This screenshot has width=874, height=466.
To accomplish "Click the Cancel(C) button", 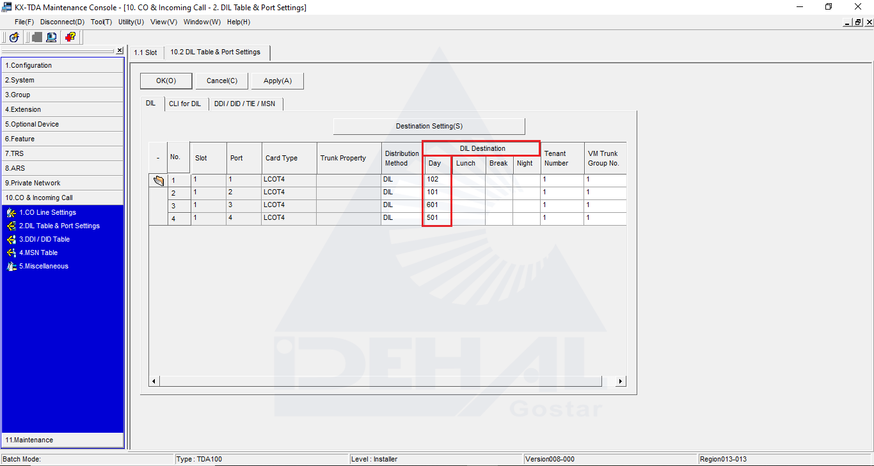I will 222,81.
